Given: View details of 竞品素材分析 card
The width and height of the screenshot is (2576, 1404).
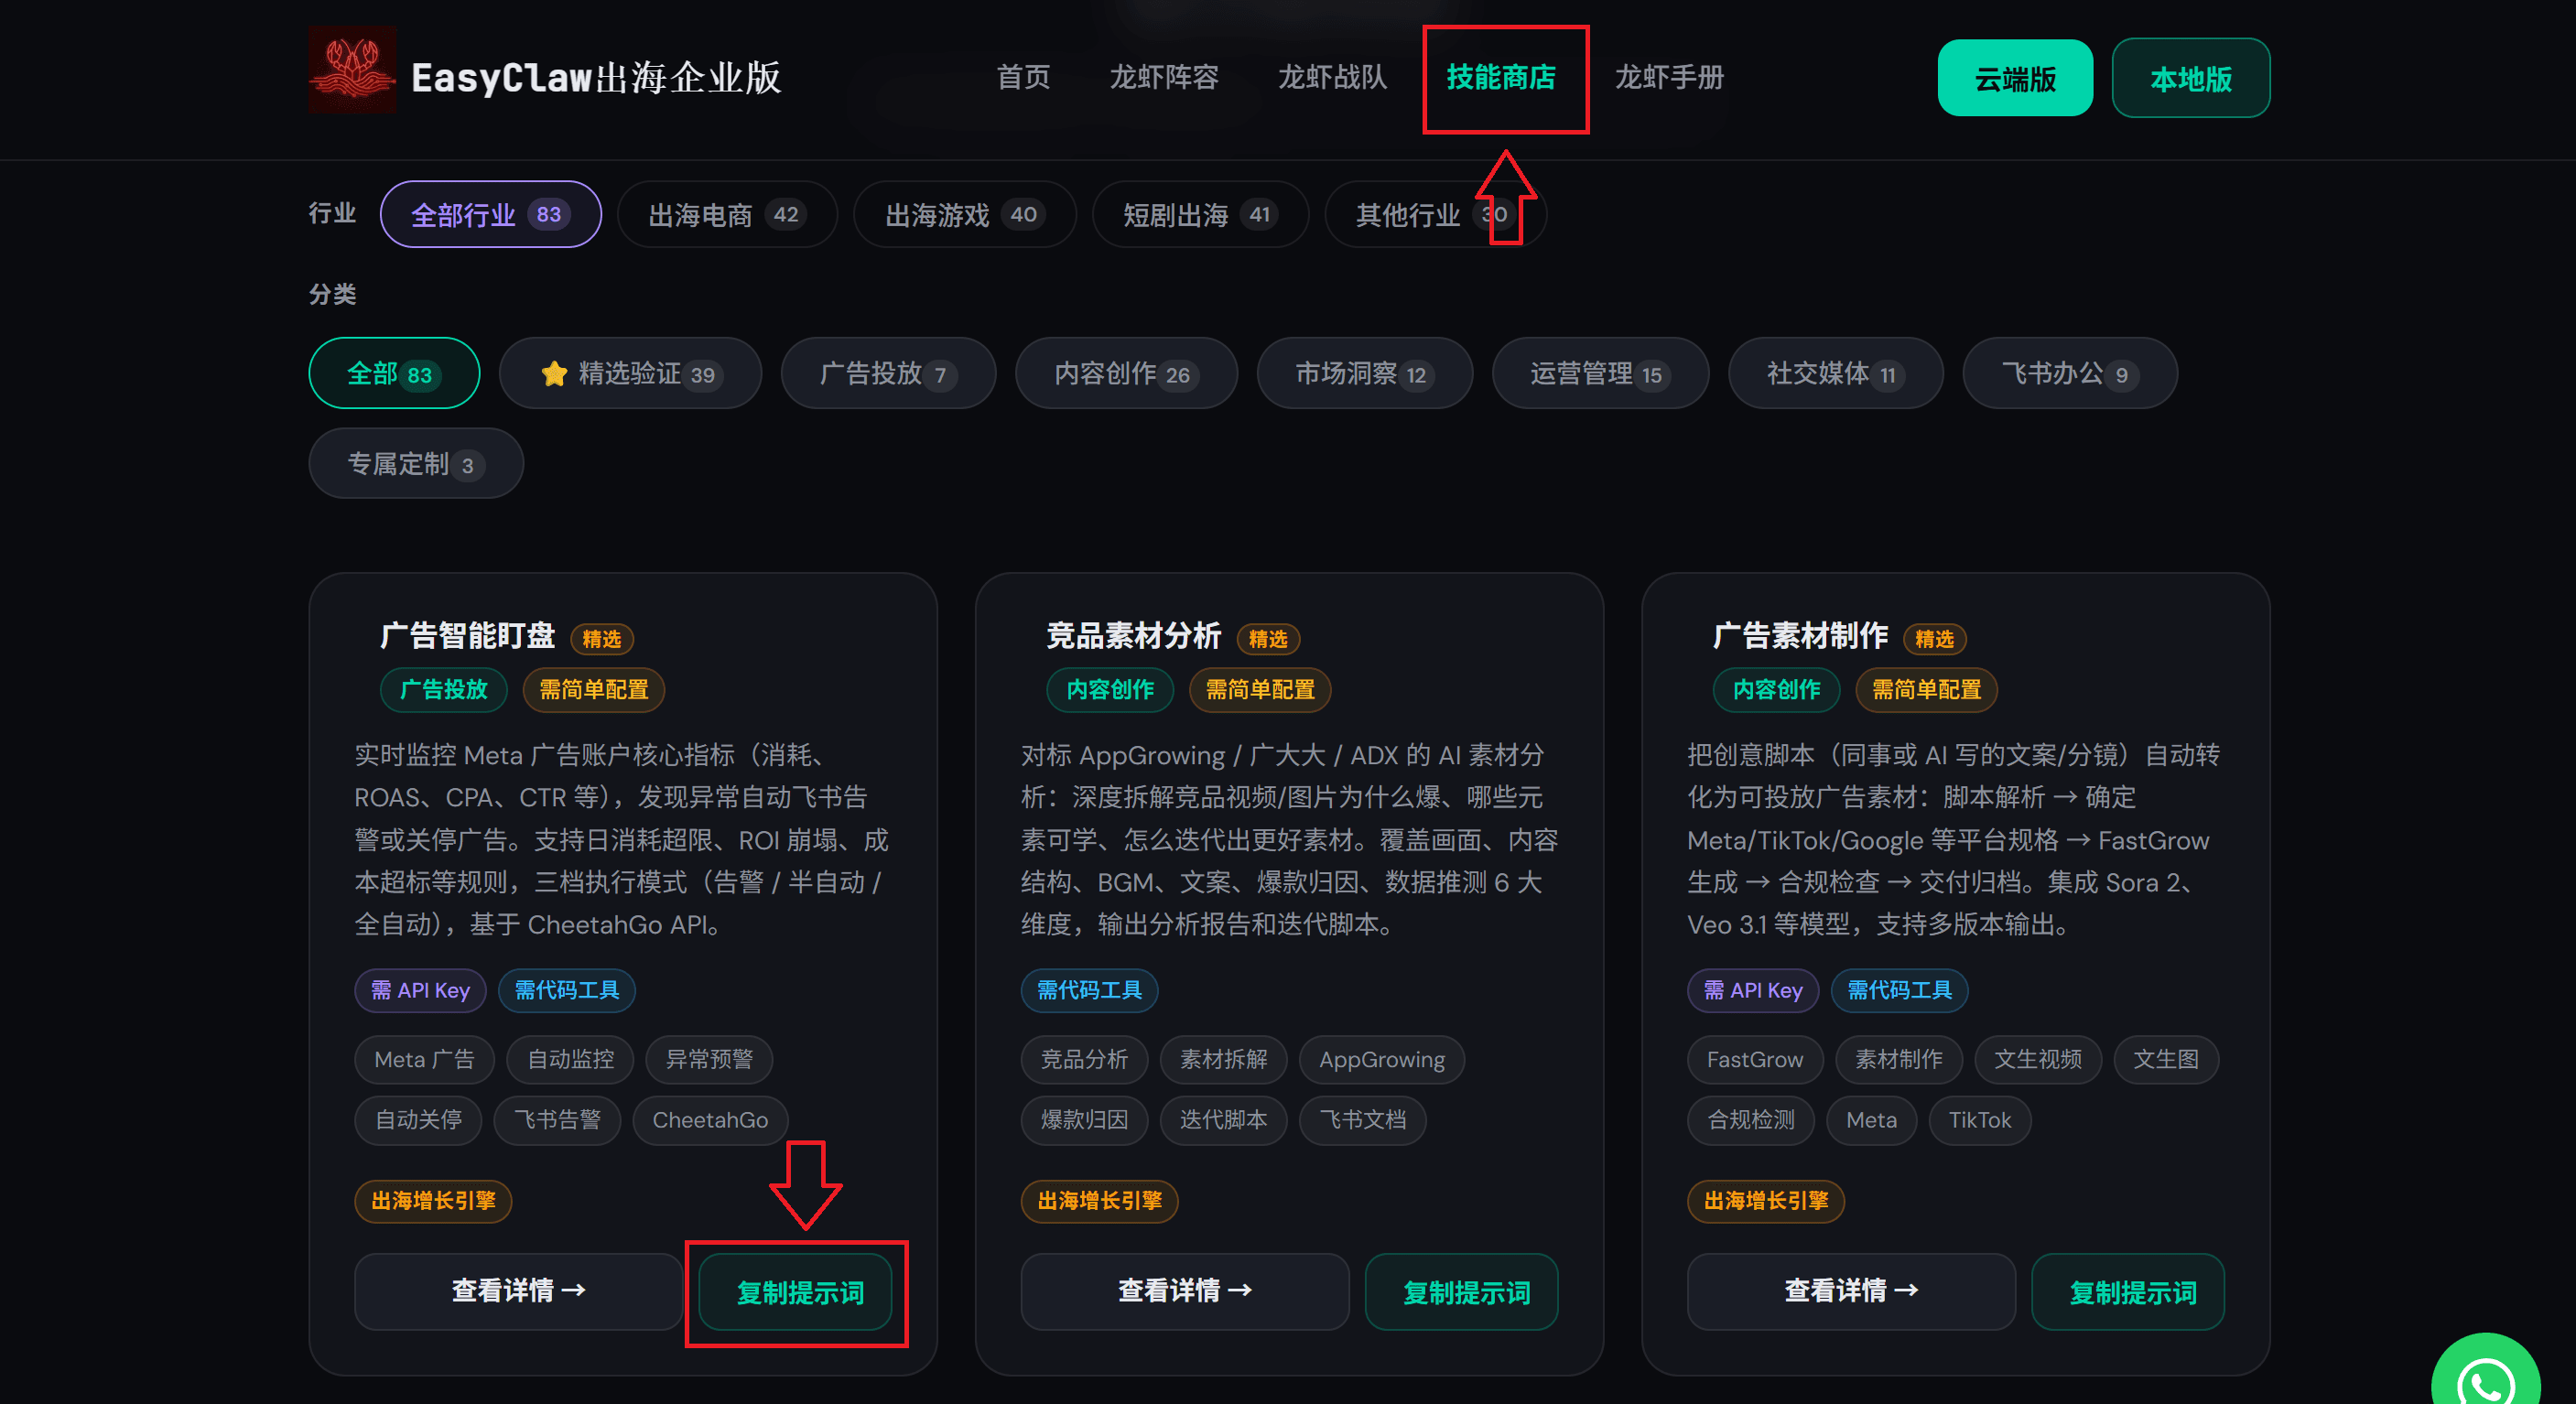Looking at the screenshot, I should coord(1184,1291).
